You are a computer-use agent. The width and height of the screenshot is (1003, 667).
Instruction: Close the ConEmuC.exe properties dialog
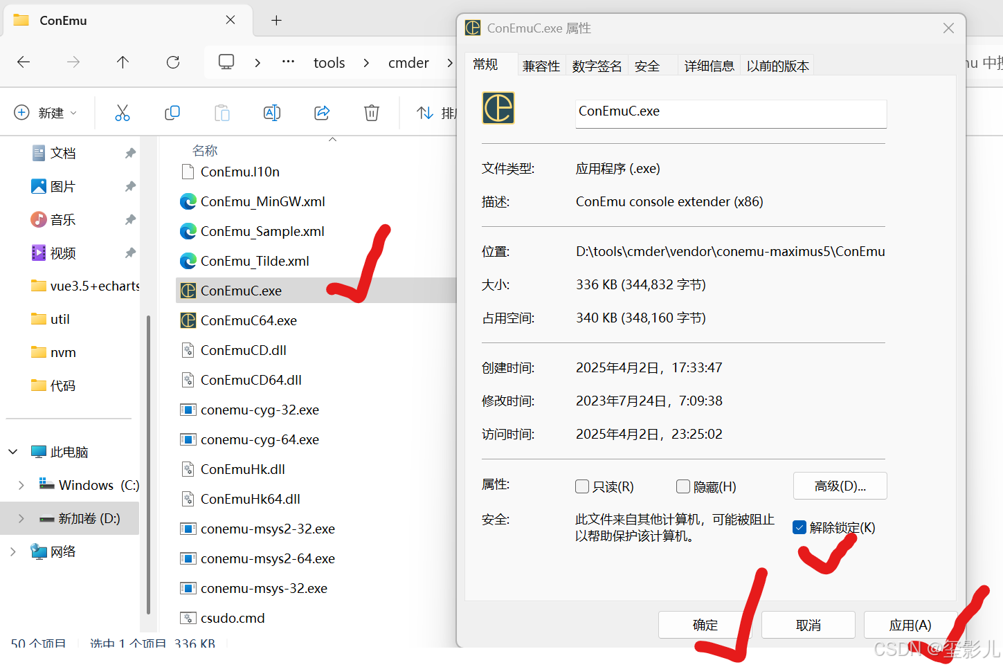pos(948,28)
